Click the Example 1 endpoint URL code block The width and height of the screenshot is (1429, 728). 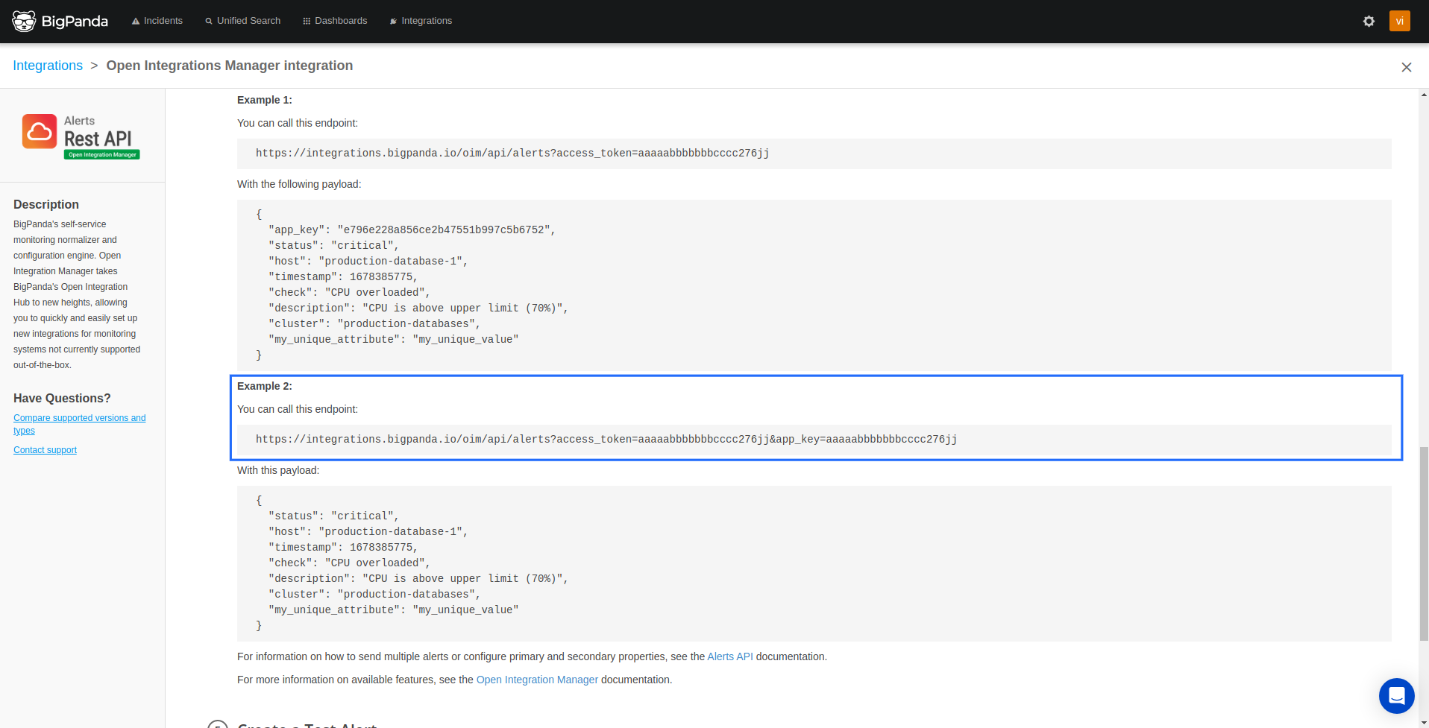512,153
